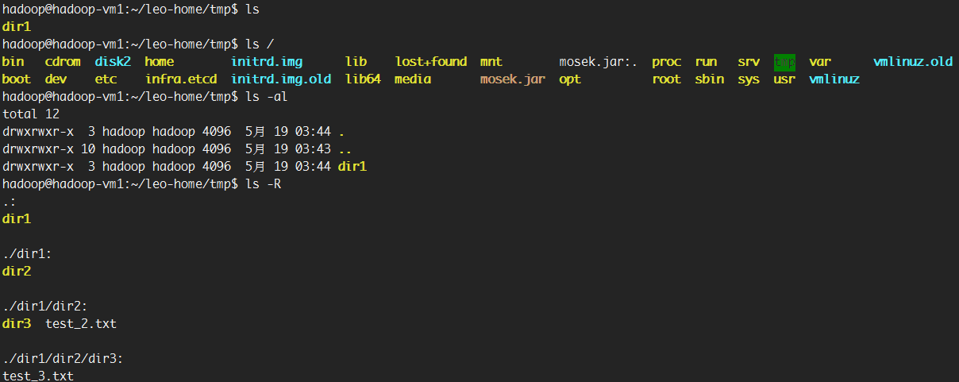The image size is (959, 382).
Task: Click the green highlighted tmp directory entry
Action: (x=784, y=61)
